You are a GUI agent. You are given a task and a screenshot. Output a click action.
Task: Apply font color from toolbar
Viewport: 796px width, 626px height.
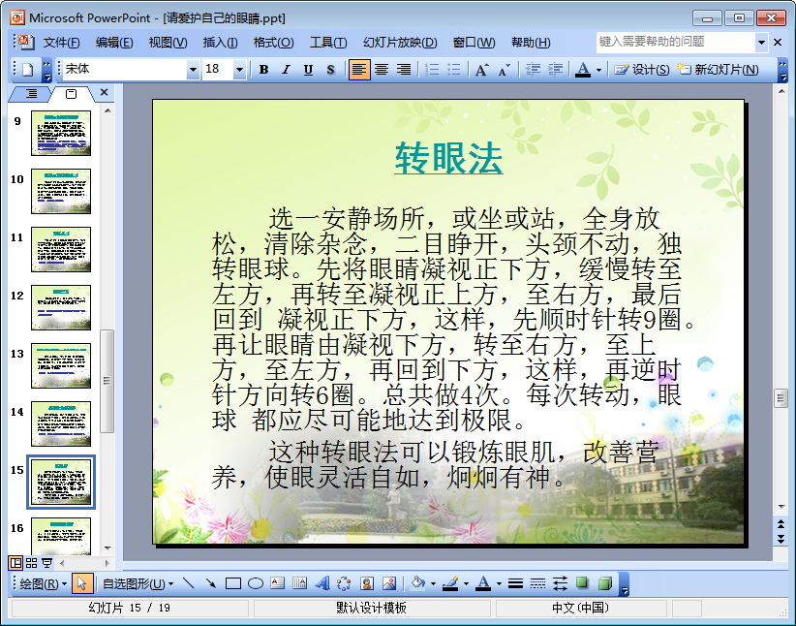[583, 70]
